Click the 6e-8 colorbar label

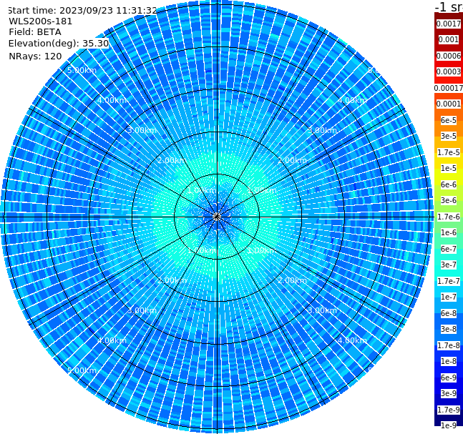449,313
